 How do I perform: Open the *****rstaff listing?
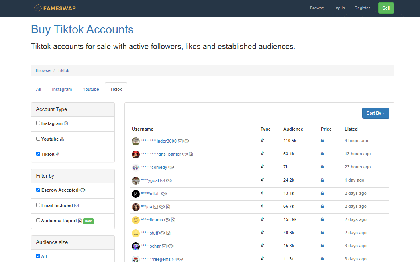pyautogui.click(x=150, y=194)
